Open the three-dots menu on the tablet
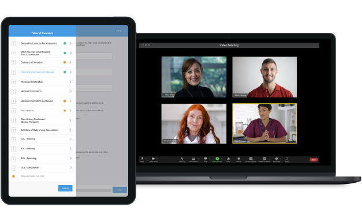 point(119,31)
